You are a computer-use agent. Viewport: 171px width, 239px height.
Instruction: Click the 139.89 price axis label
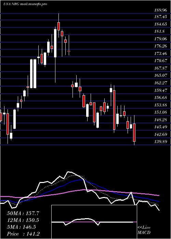pyautogui.click(x=160, y=142)
